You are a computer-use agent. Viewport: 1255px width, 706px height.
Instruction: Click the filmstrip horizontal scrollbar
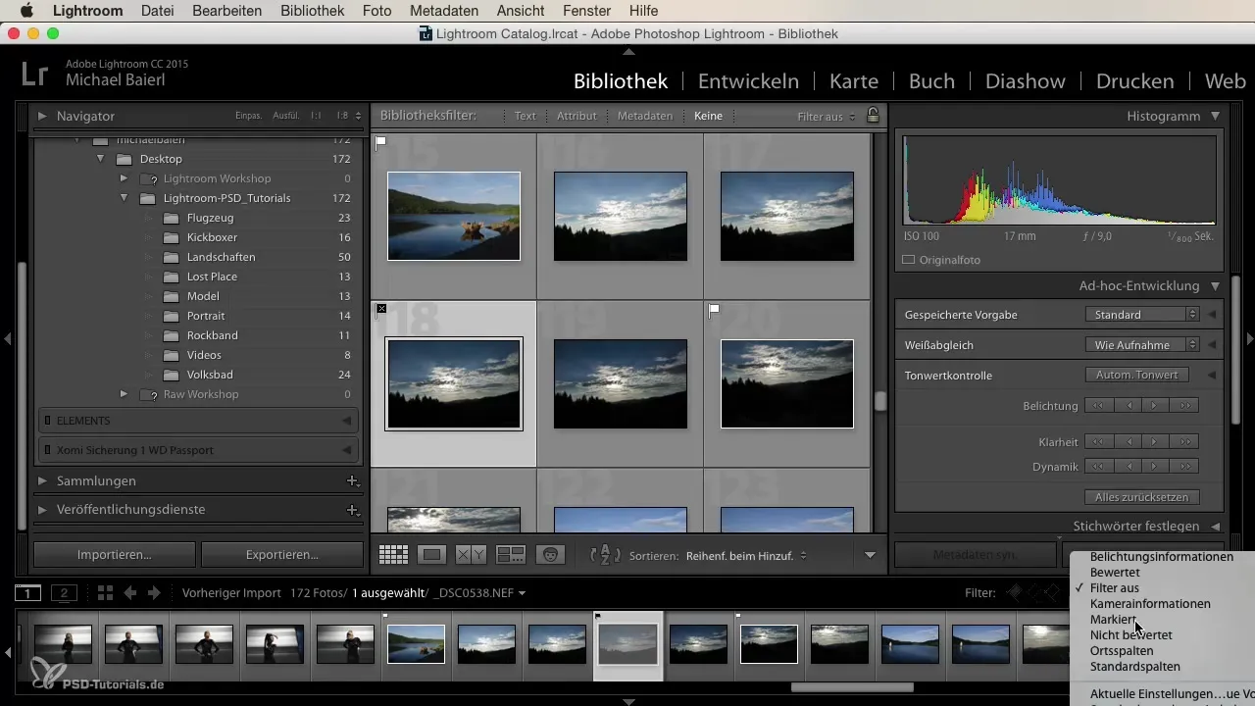[x=853, y=687]
